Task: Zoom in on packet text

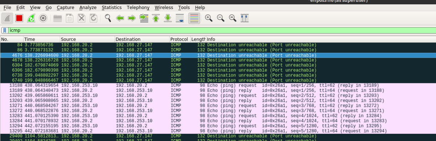Action: click(x=209, y=18)
